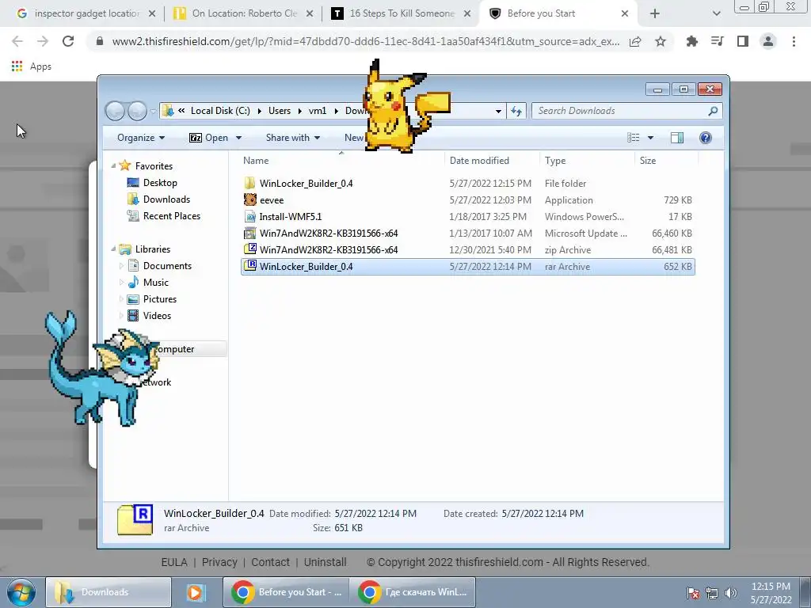The height and width of the screenshot is (608, 811).
Task: Collapse the Libraries tree group
Action: (114, 249)
